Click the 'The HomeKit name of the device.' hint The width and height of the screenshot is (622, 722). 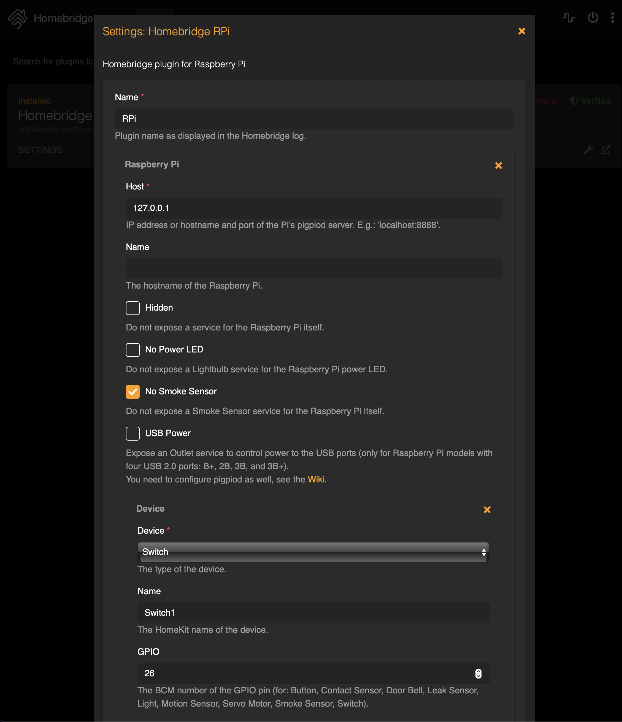(x=202, y=630)
